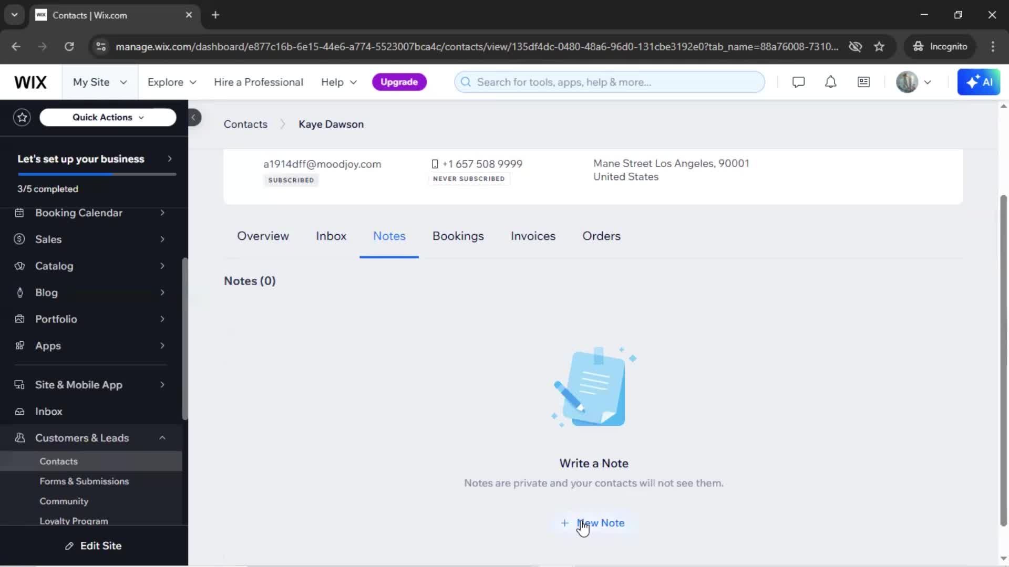Image resolution: width=1009 pixels, height=567 pixels.
Task: Focus the search for tools input field
Action: 610,82
